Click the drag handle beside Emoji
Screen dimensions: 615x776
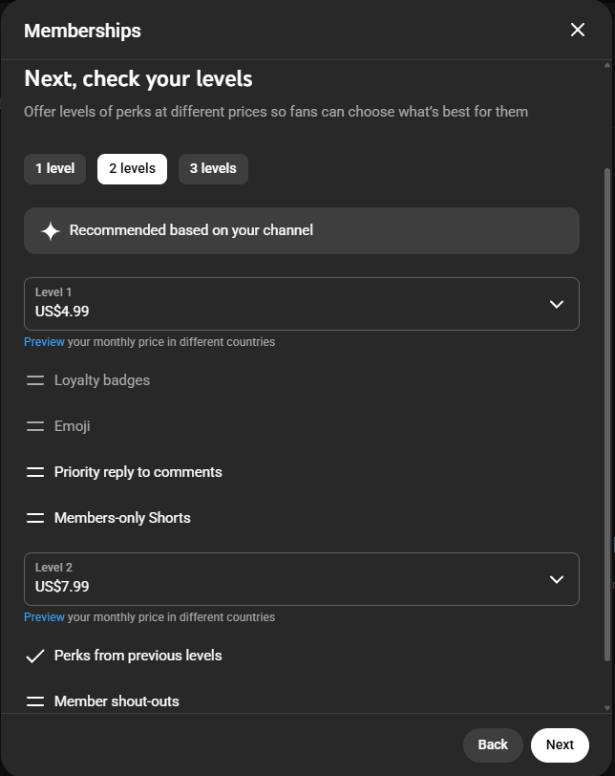[35, 426]
